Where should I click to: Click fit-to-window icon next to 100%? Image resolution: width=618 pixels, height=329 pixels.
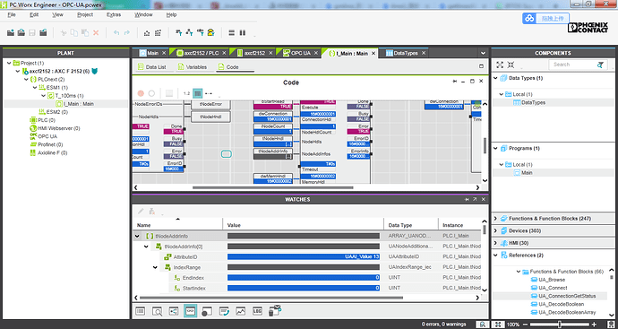(x=498, y=325)
